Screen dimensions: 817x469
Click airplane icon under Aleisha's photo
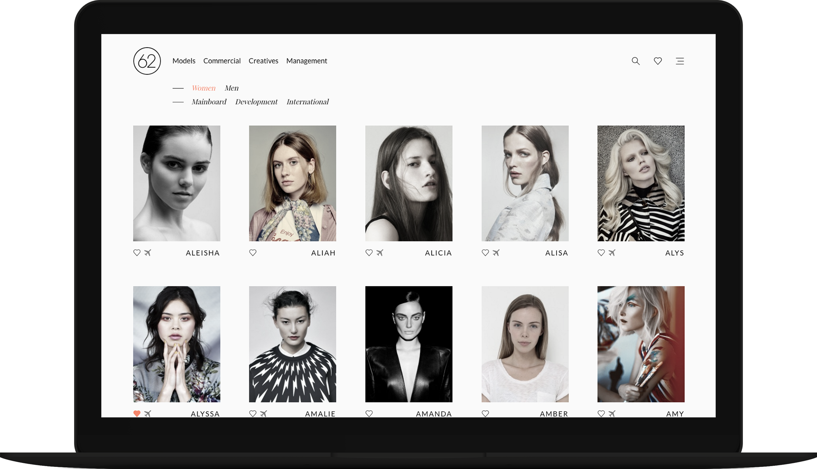click(x=148, y=253)
